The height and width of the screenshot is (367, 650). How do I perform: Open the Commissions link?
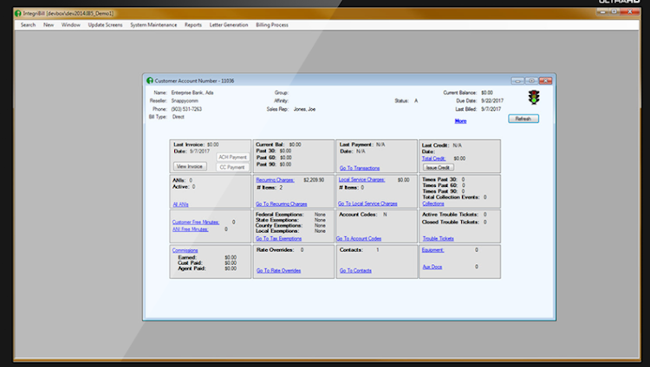185,250
